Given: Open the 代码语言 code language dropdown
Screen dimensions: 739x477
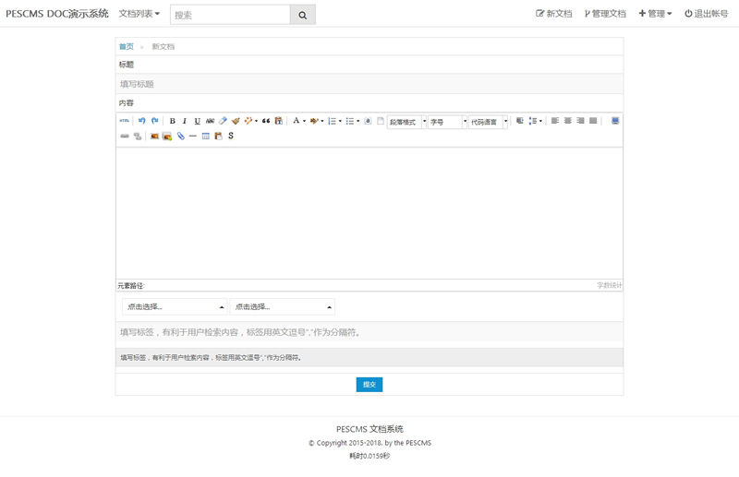Looking at the screenshot, I should [x=489, y=122].
